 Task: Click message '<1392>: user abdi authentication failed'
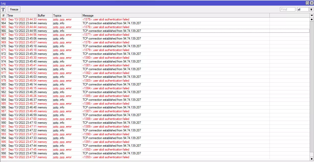pos(106,149)
